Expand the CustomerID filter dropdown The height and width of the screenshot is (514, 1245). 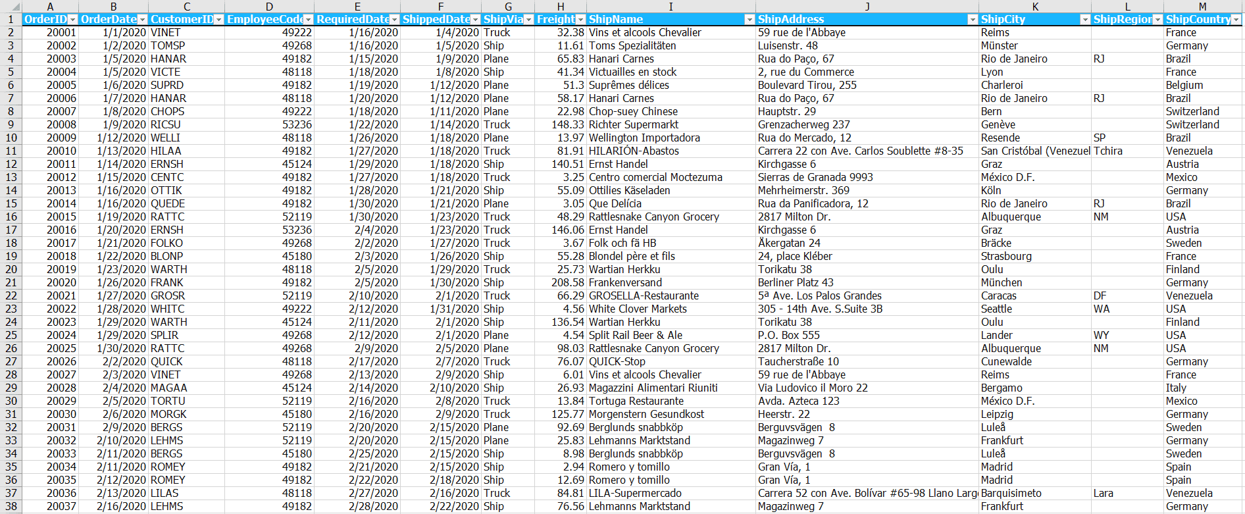[218, 20]
